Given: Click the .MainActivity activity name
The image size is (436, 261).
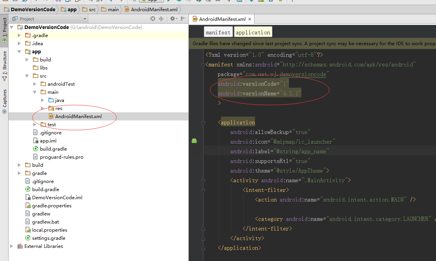Looking at the screenshot, I should coord(325,181).
